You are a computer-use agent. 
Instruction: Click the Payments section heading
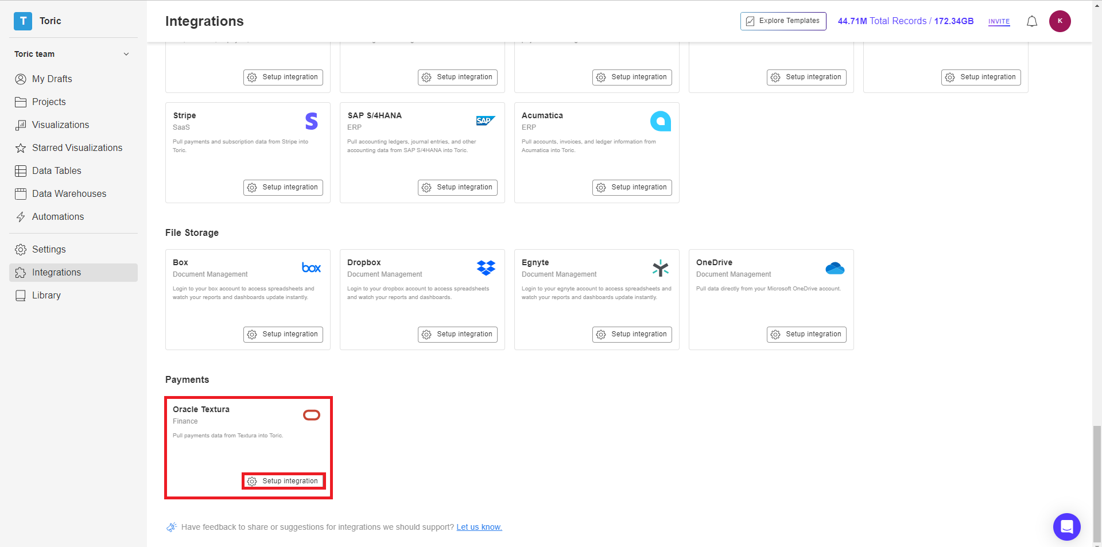coord(187,379)
